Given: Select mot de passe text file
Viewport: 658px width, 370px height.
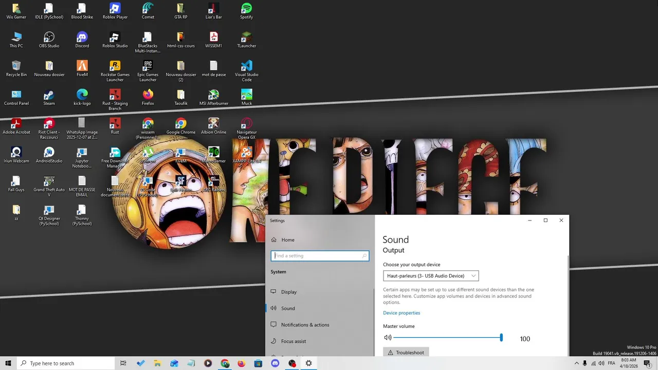Looking at the screenshot, I should 213,69.
